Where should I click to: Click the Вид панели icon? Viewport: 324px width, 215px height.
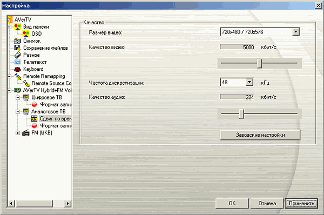pos(18,27)
